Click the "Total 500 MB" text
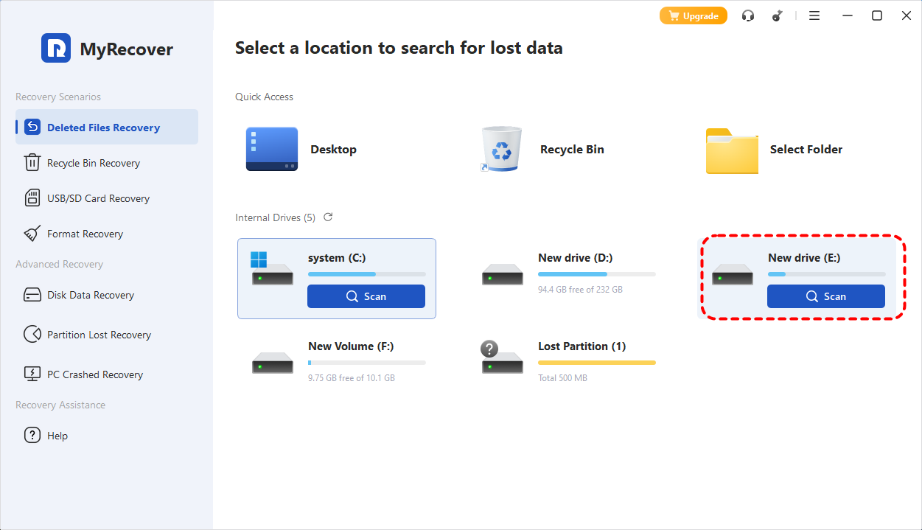922x530 pixels. (562, 378)
